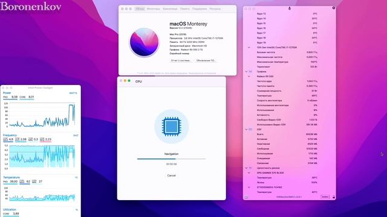Image resolution: width=387 pixels, height=217 pixels.
Task: Switch to the Обзор tab
Action: coord(140,8)
